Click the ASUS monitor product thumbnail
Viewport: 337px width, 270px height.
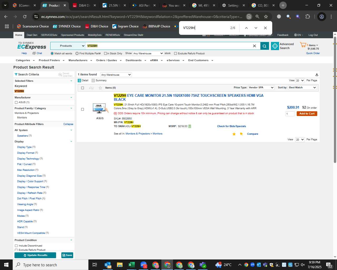pyautogui.click(x=100, y=109)
